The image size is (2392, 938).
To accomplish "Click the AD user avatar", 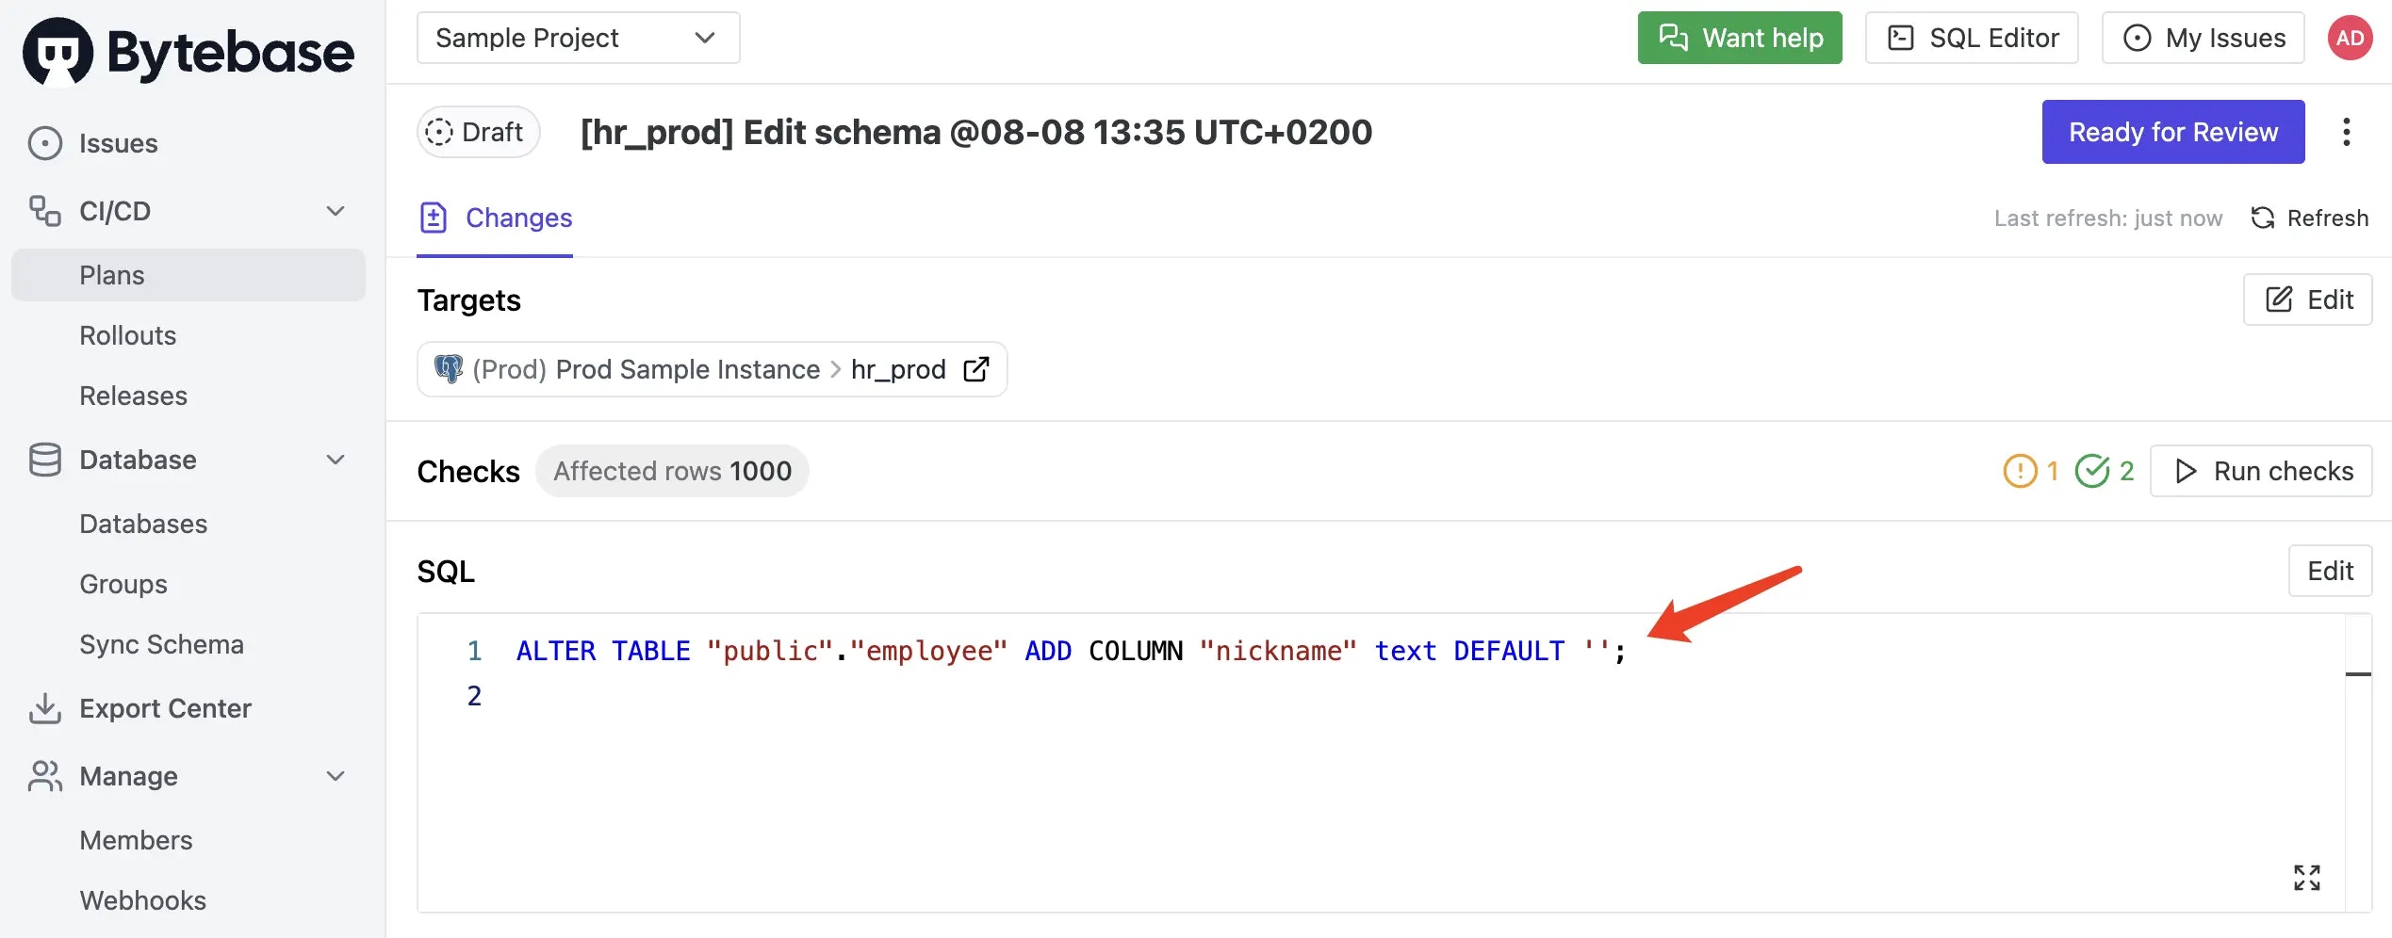I will [2350, 39].
